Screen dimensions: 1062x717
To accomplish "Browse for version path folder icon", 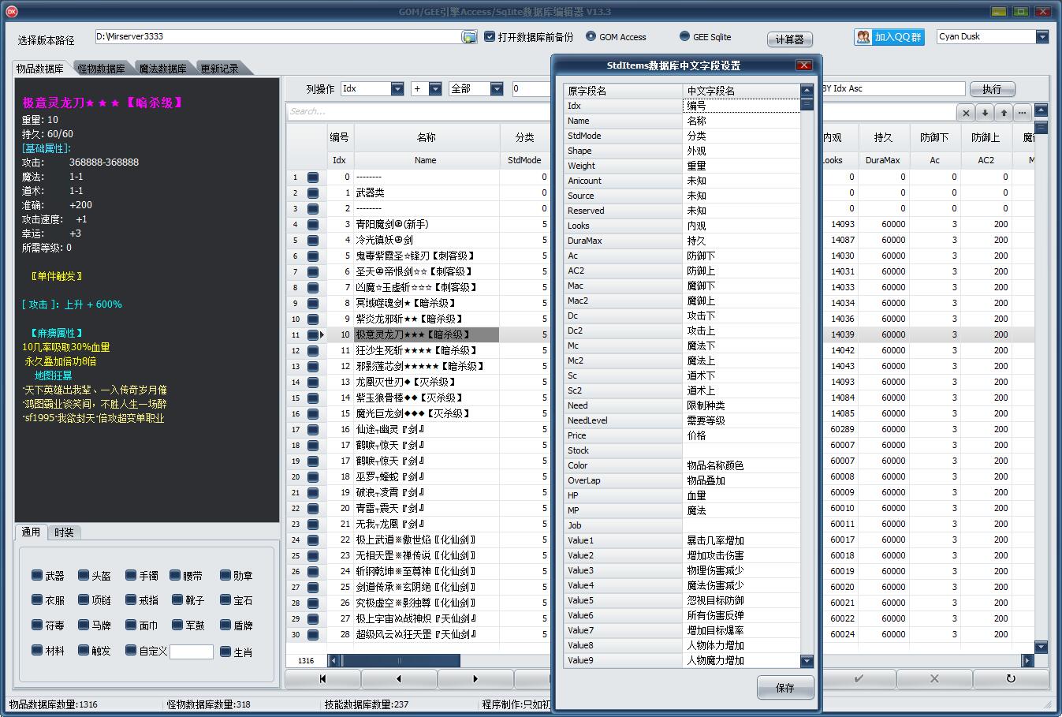I will pyautogui.click(x=469, y=37).
